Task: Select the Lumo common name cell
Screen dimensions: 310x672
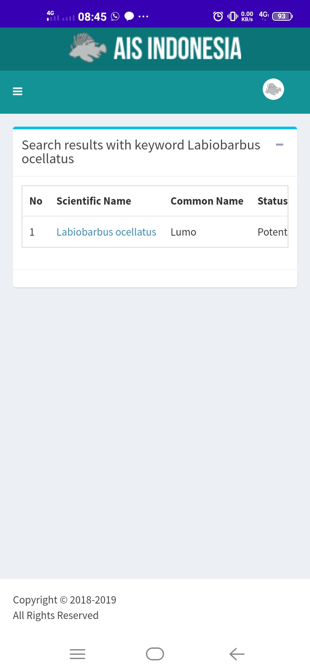Action: click(x=183, y=232)
